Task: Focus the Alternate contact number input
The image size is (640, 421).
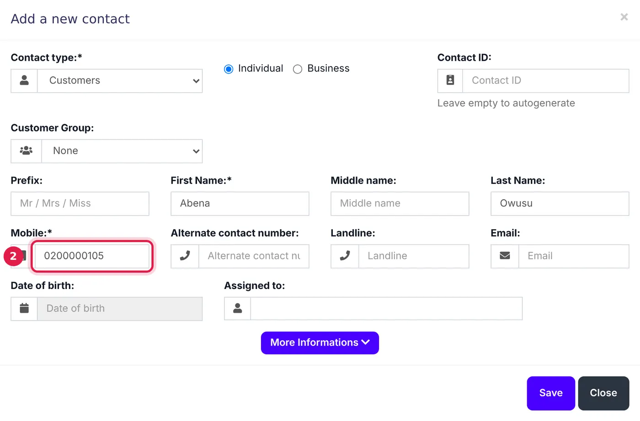Action: tap(254, 256)
